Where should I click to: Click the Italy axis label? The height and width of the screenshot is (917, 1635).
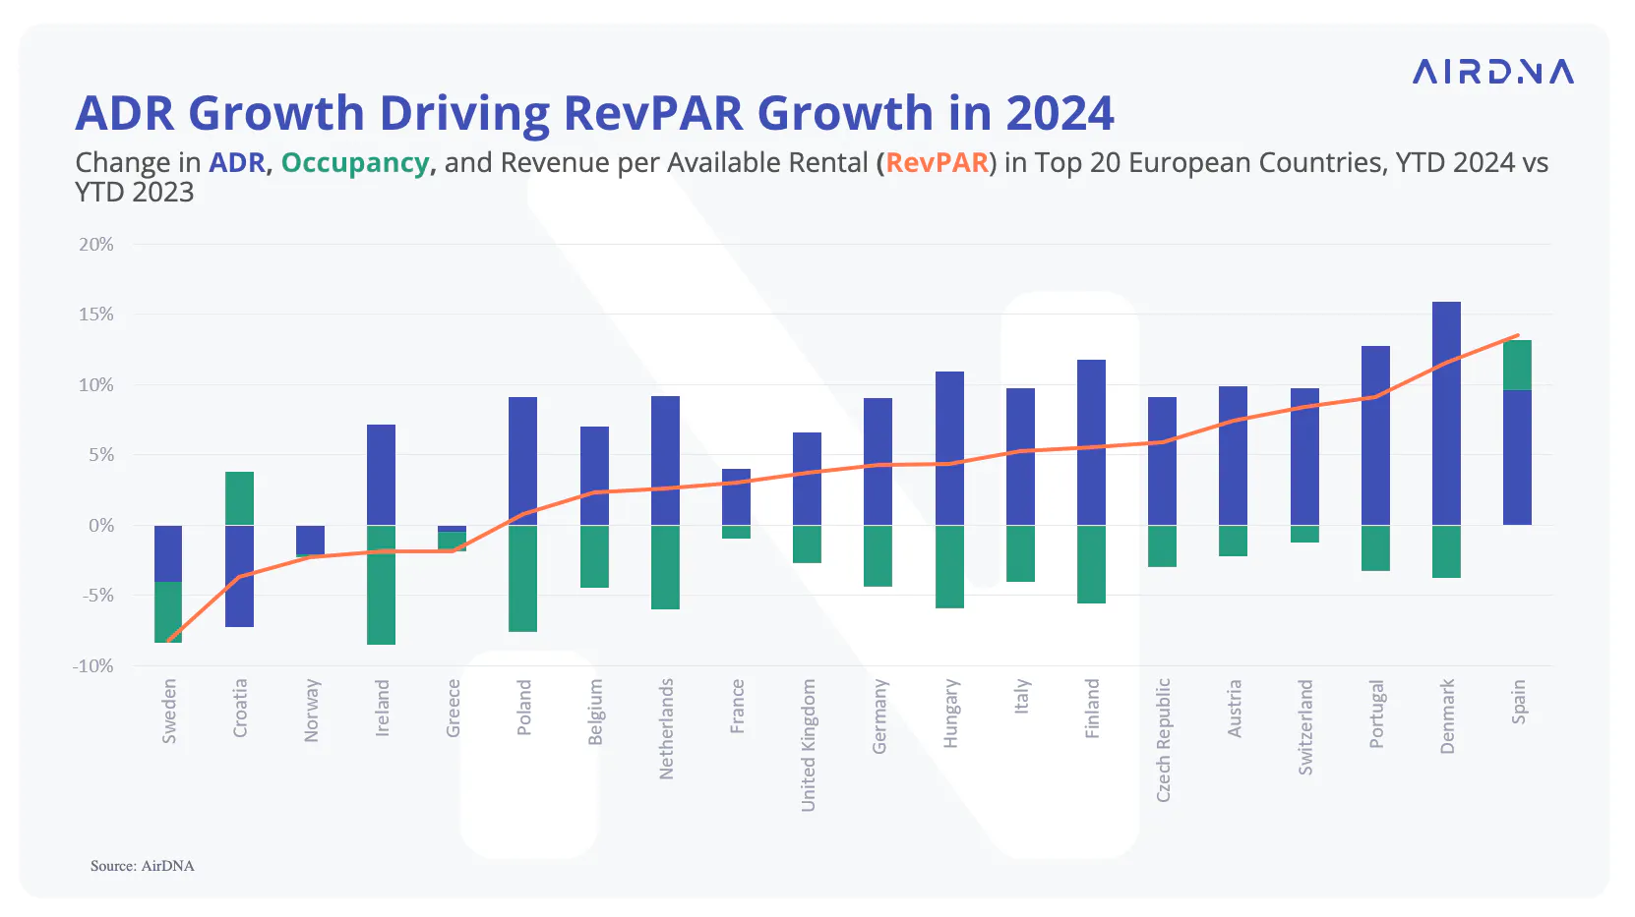1021,696
